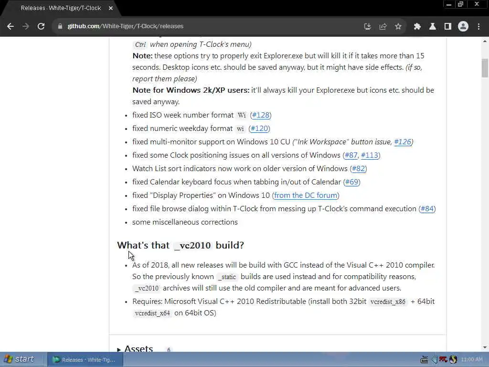
Task: Open the Windows Start menu
Action: [19, 359]
